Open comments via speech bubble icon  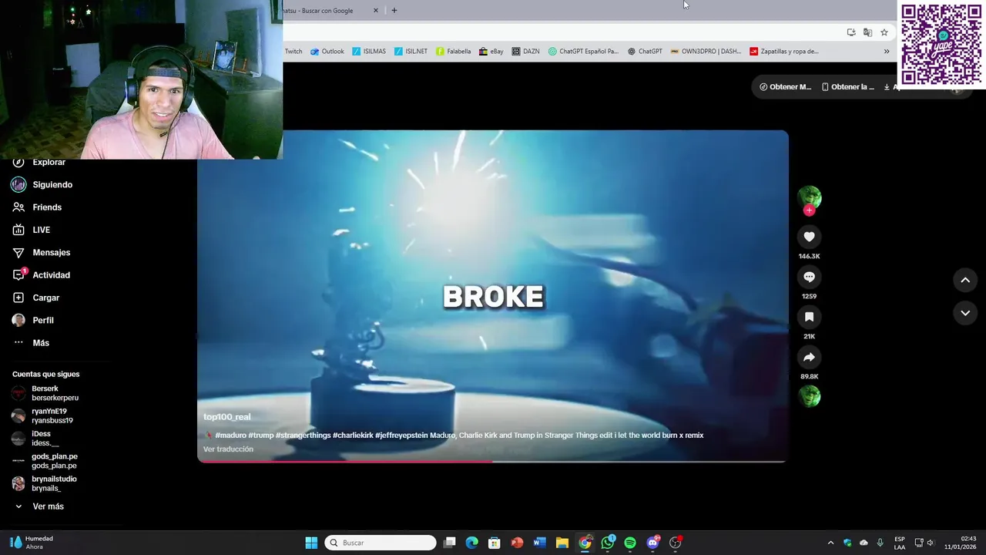coord(809,277)
